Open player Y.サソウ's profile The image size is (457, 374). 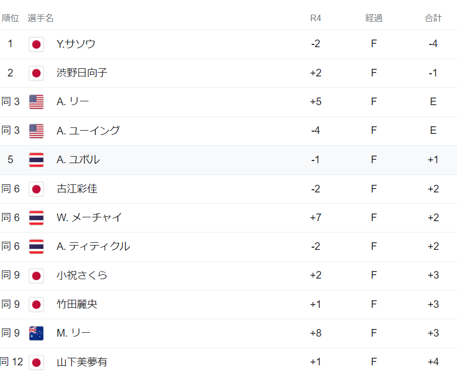pos(76,44)
